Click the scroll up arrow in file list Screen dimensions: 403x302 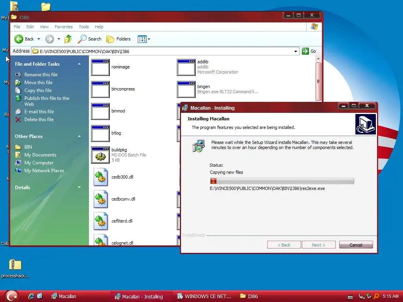[x=318, y=59]
